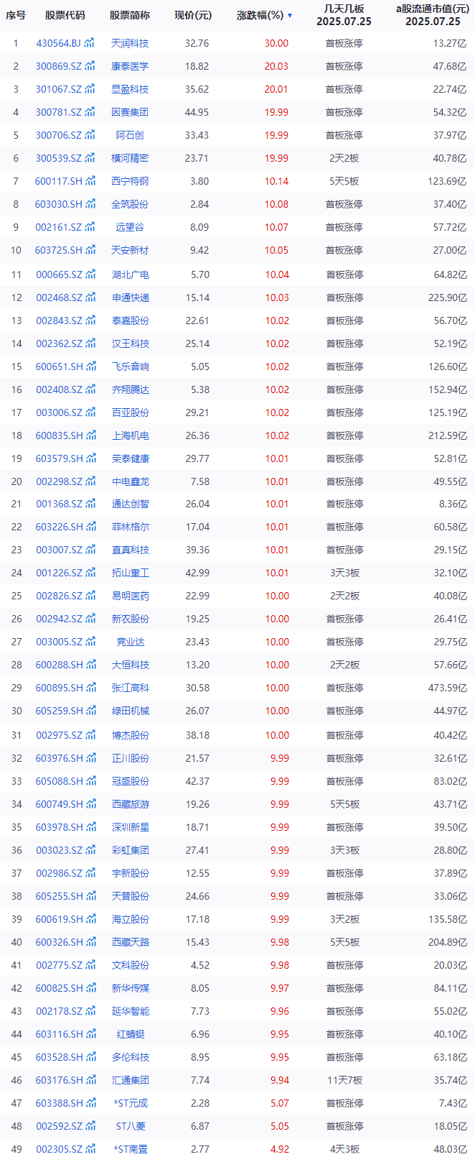
Task: Click the 序号 column header
Action: point(16,15)
